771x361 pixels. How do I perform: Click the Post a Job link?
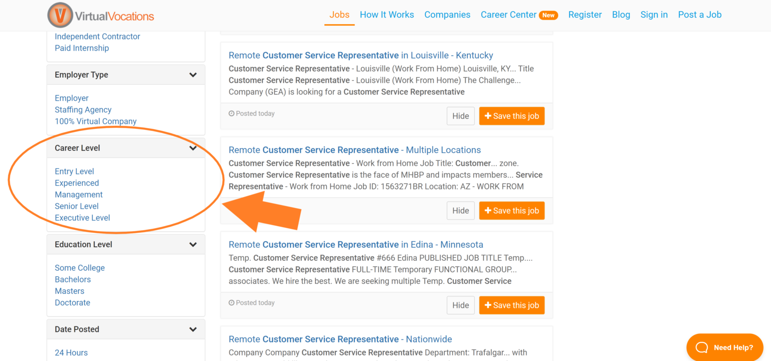pyautogui.click(x=700, y=15)
